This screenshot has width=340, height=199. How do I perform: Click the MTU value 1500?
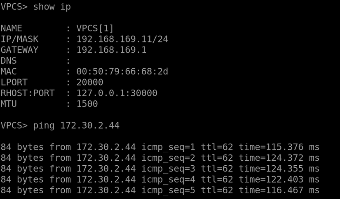click(x=87, y=104)
